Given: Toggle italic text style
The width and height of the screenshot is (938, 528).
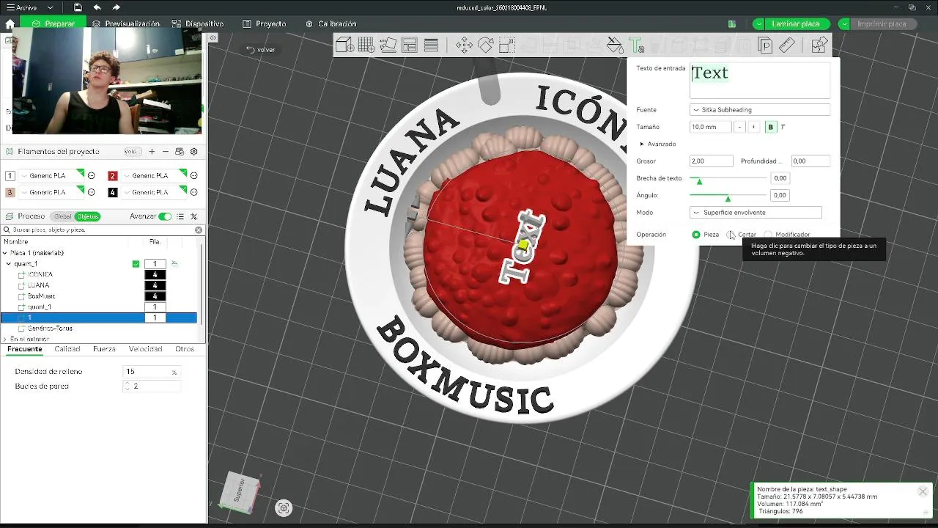Looking at the screenshot, I should 783,127.
